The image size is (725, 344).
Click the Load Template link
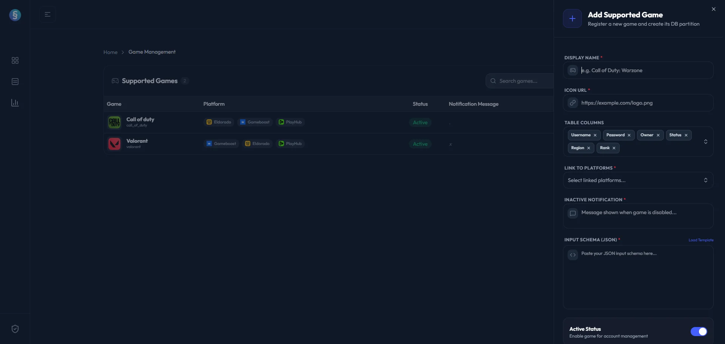(701, 240)
